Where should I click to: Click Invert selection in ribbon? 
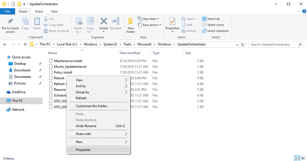(215, 31)
